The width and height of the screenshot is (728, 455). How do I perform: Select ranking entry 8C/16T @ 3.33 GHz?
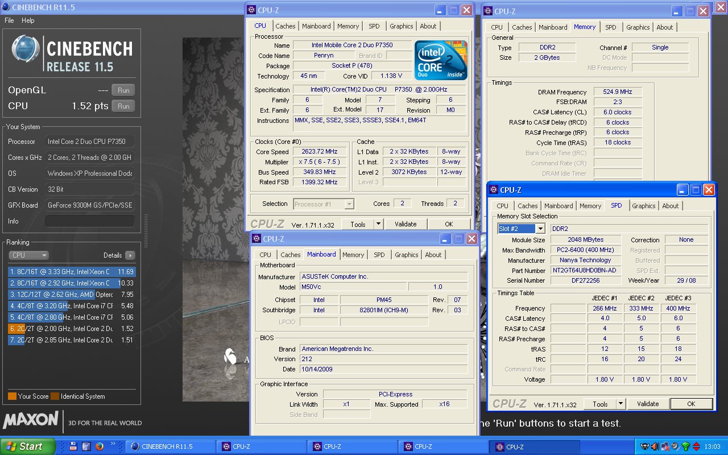click(x=72, y=272)
